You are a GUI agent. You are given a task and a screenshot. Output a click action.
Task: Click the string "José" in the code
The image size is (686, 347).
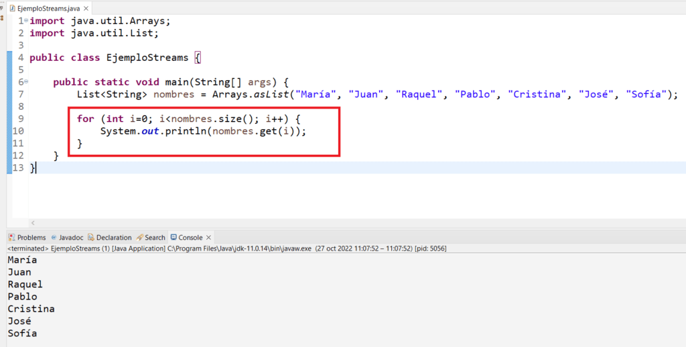[x=596, y=94]
